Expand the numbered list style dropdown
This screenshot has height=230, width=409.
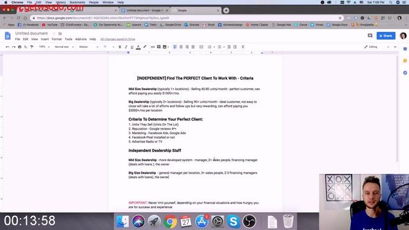[214, 47]
